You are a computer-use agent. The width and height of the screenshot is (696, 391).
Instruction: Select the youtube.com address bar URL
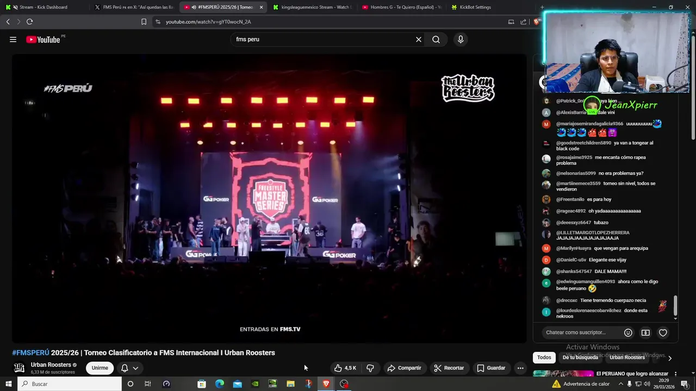point(208,22)
